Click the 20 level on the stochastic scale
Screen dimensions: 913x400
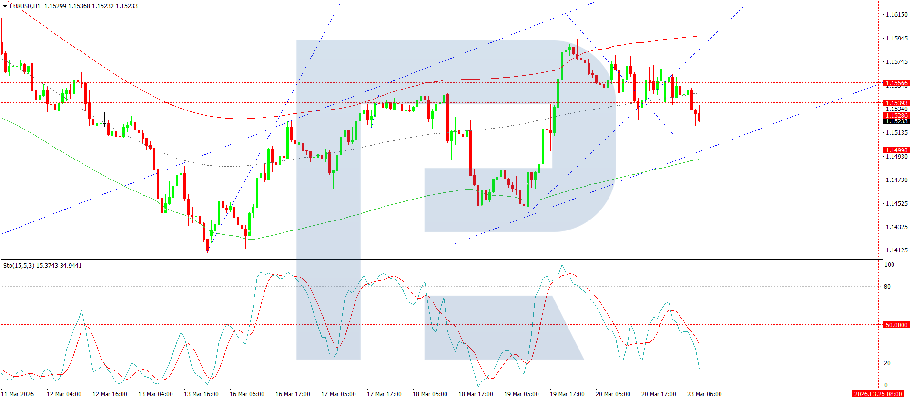pyautogui.click(x=887, y=363)
